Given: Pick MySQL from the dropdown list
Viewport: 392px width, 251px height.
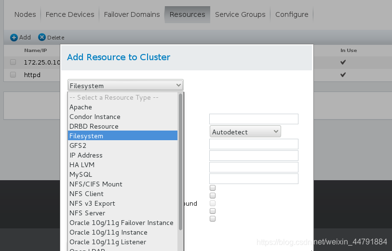Looking at the screenshot, I should 122,174.
